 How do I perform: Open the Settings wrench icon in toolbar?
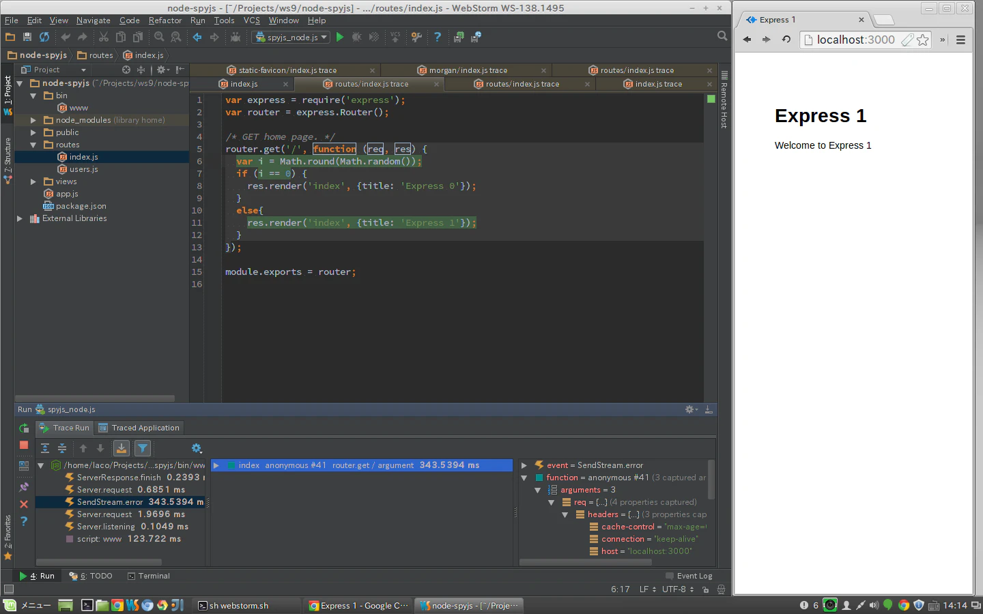coord(416,37)
